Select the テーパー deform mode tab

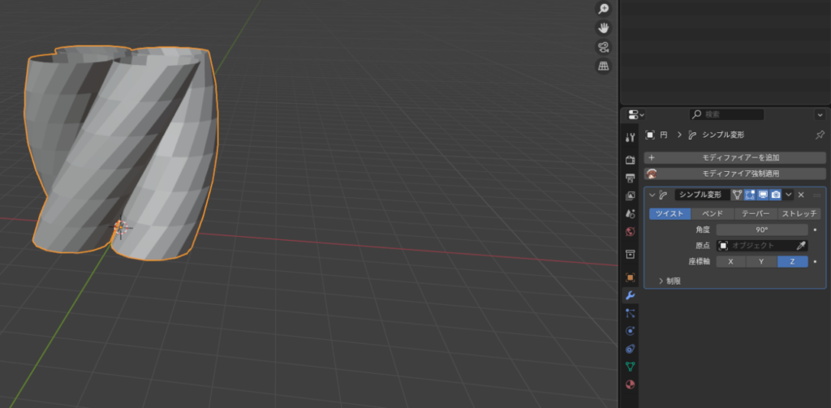(756, 214)
